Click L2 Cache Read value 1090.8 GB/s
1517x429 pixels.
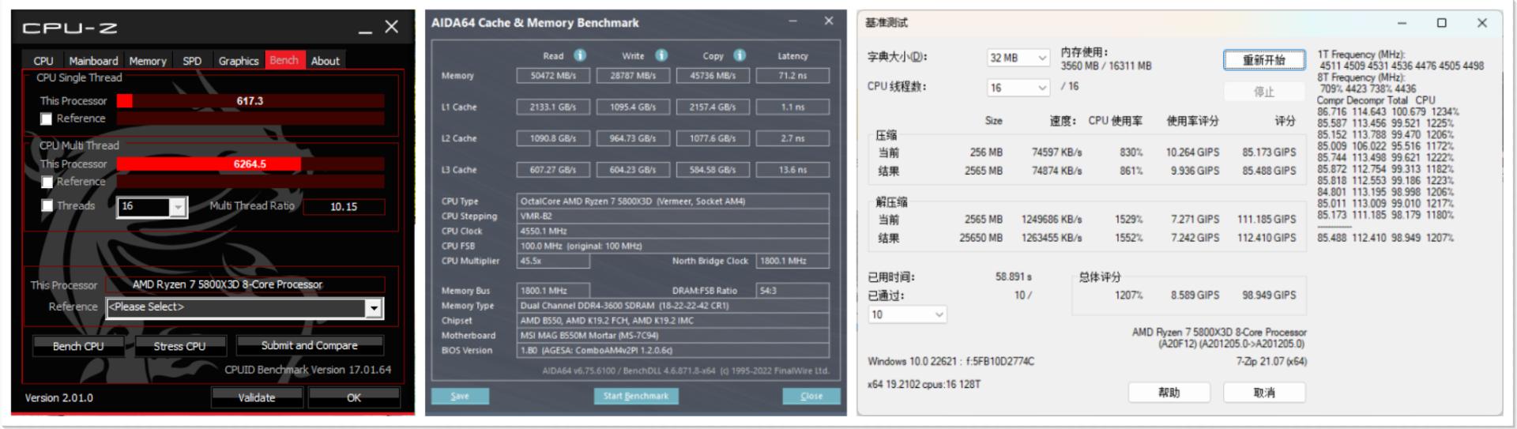point(553,138)
